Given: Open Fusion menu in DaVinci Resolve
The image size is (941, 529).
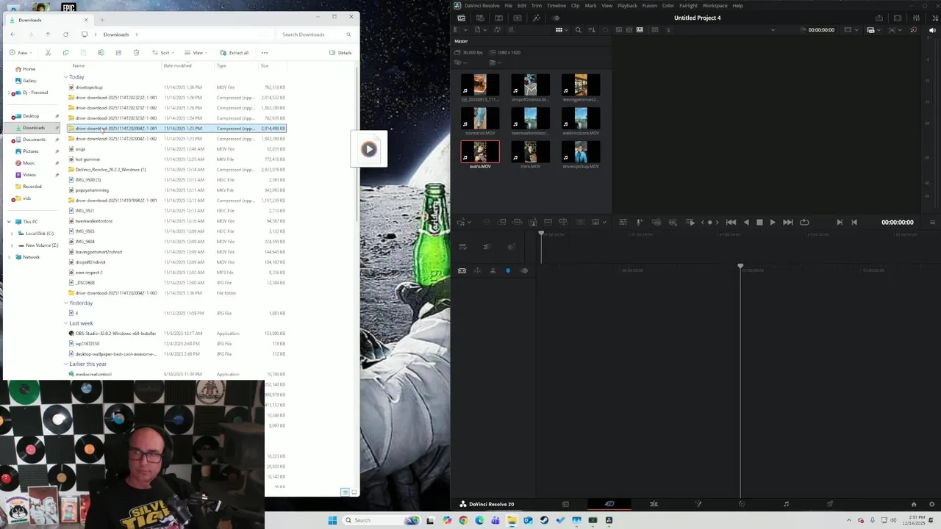Looking at the screenshot, I should (x=650, y=5).
